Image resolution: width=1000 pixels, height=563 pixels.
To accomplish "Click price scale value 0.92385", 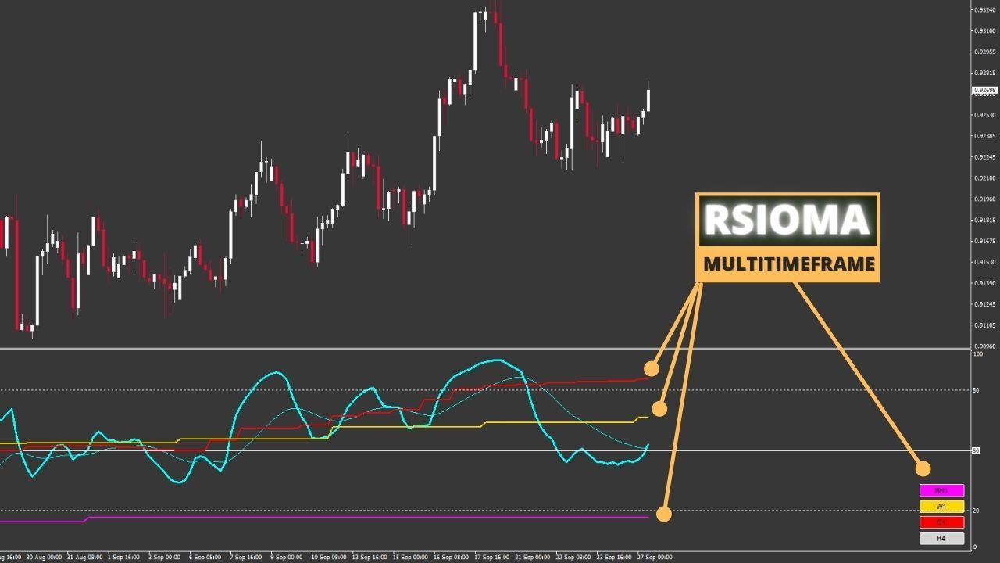I will point(984,136).
